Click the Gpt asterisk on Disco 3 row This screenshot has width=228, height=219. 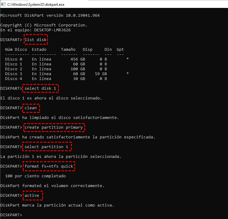[128, 73]
